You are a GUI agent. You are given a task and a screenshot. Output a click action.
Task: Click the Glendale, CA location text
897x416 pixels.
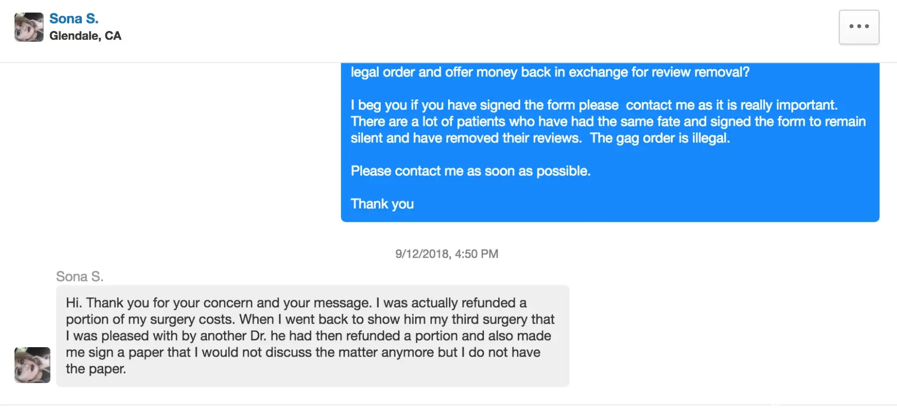pos(85,36)
